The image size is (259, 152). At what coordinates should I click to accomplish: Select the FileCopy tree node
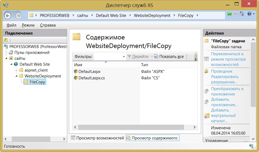(x=35, y=82)
